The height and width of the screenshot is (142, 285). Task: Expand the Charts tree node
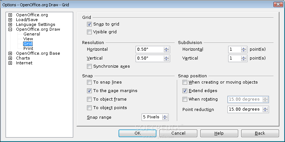(10, 58)
